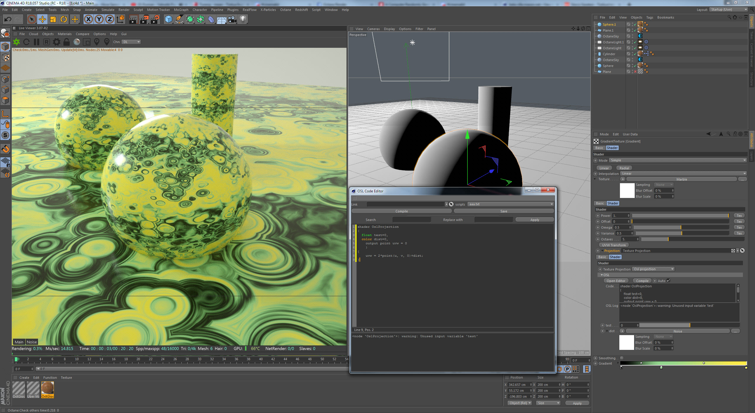The image size is (755, 413).
Task: Click the light bulb Light object icon
Action: (x=243, y=19)
